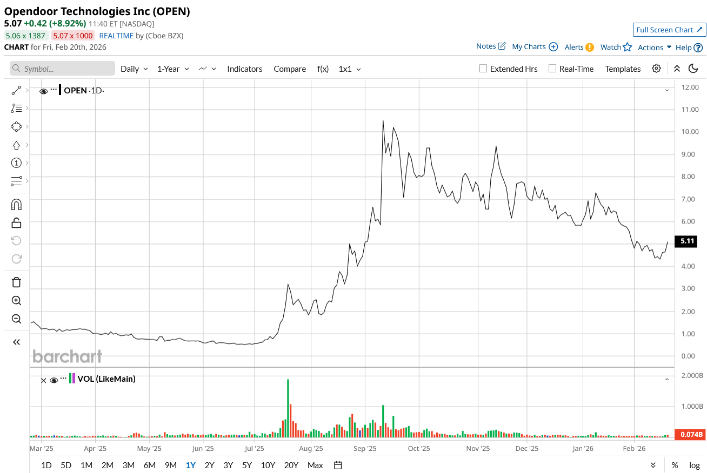Toggle the percent scale button

point(675,465)
